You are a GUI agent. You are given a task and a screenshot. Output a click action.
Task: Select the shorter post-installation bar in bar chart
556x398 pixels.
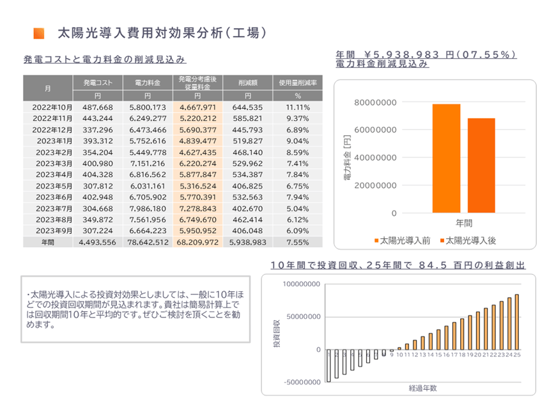[481, 165]
